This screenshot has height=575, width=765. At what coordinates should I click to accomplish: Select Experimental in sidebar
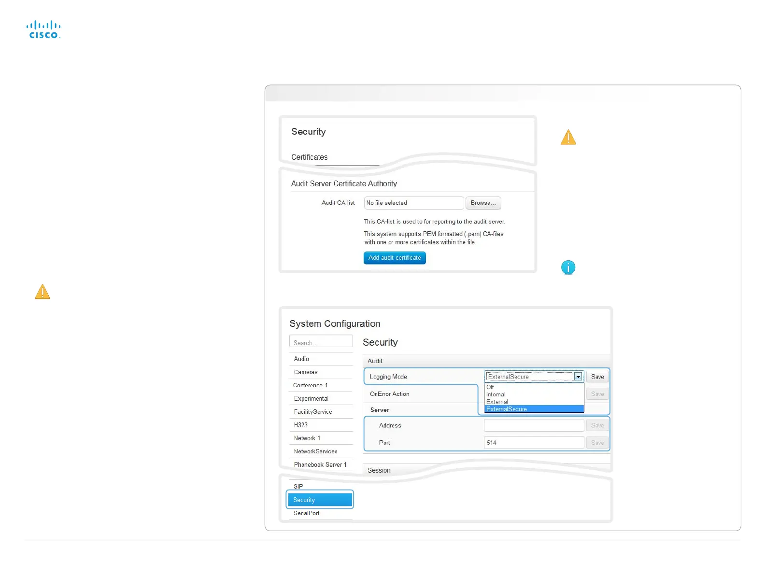pyautogui.click(x=321, y=398)
